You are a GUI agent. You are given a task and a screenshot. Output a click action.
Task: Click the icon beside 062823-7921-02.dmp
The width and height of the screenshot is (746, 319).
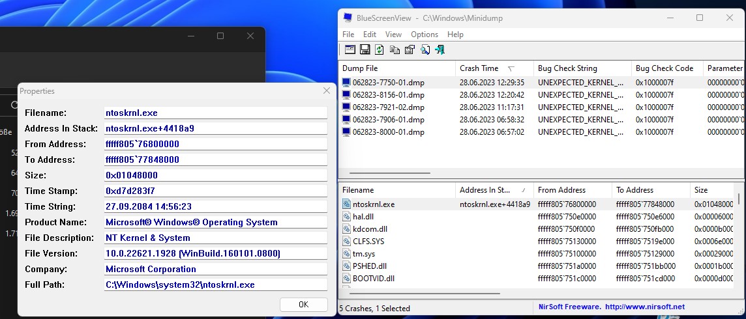pos(346,107)
